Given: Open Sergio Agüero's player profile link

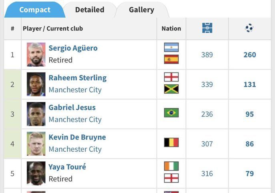Looking at the screenshot, I should click(73, 48).
